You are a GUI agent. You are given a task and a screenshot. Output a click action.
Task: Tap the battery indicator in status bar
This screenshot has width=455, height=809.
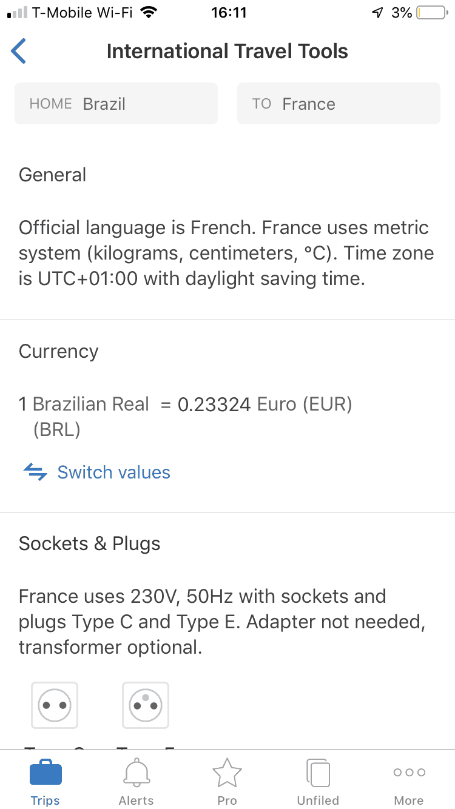431,13
